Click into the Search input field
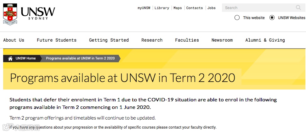Viewport: 306px width, 133px height. coord(258,8)
